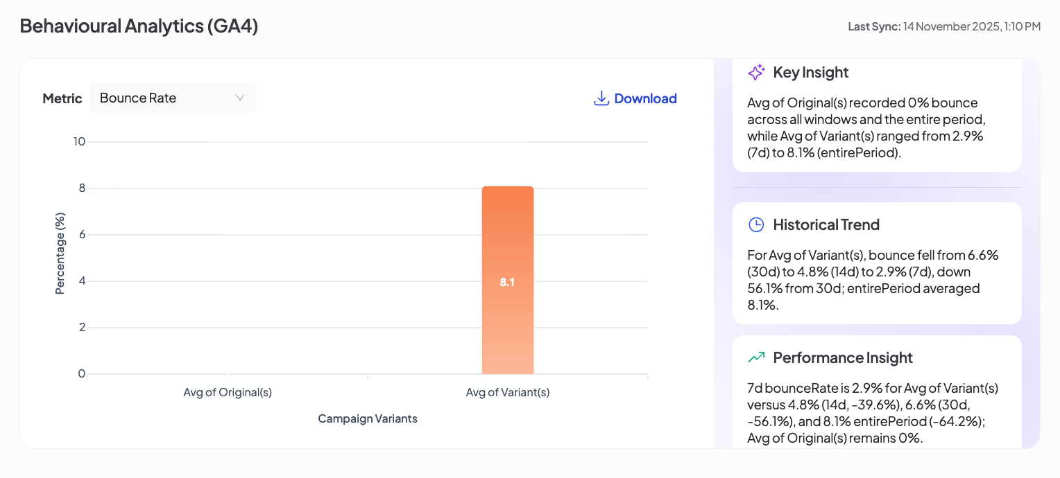
Task: Click the Historical Trend heading
Action: coord(826,224)
